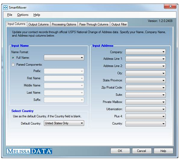Image resolution: width=181 pixels, height=162 pixels.
Task: Open the Urbanization dropdown
Action: tap(146, 109)
